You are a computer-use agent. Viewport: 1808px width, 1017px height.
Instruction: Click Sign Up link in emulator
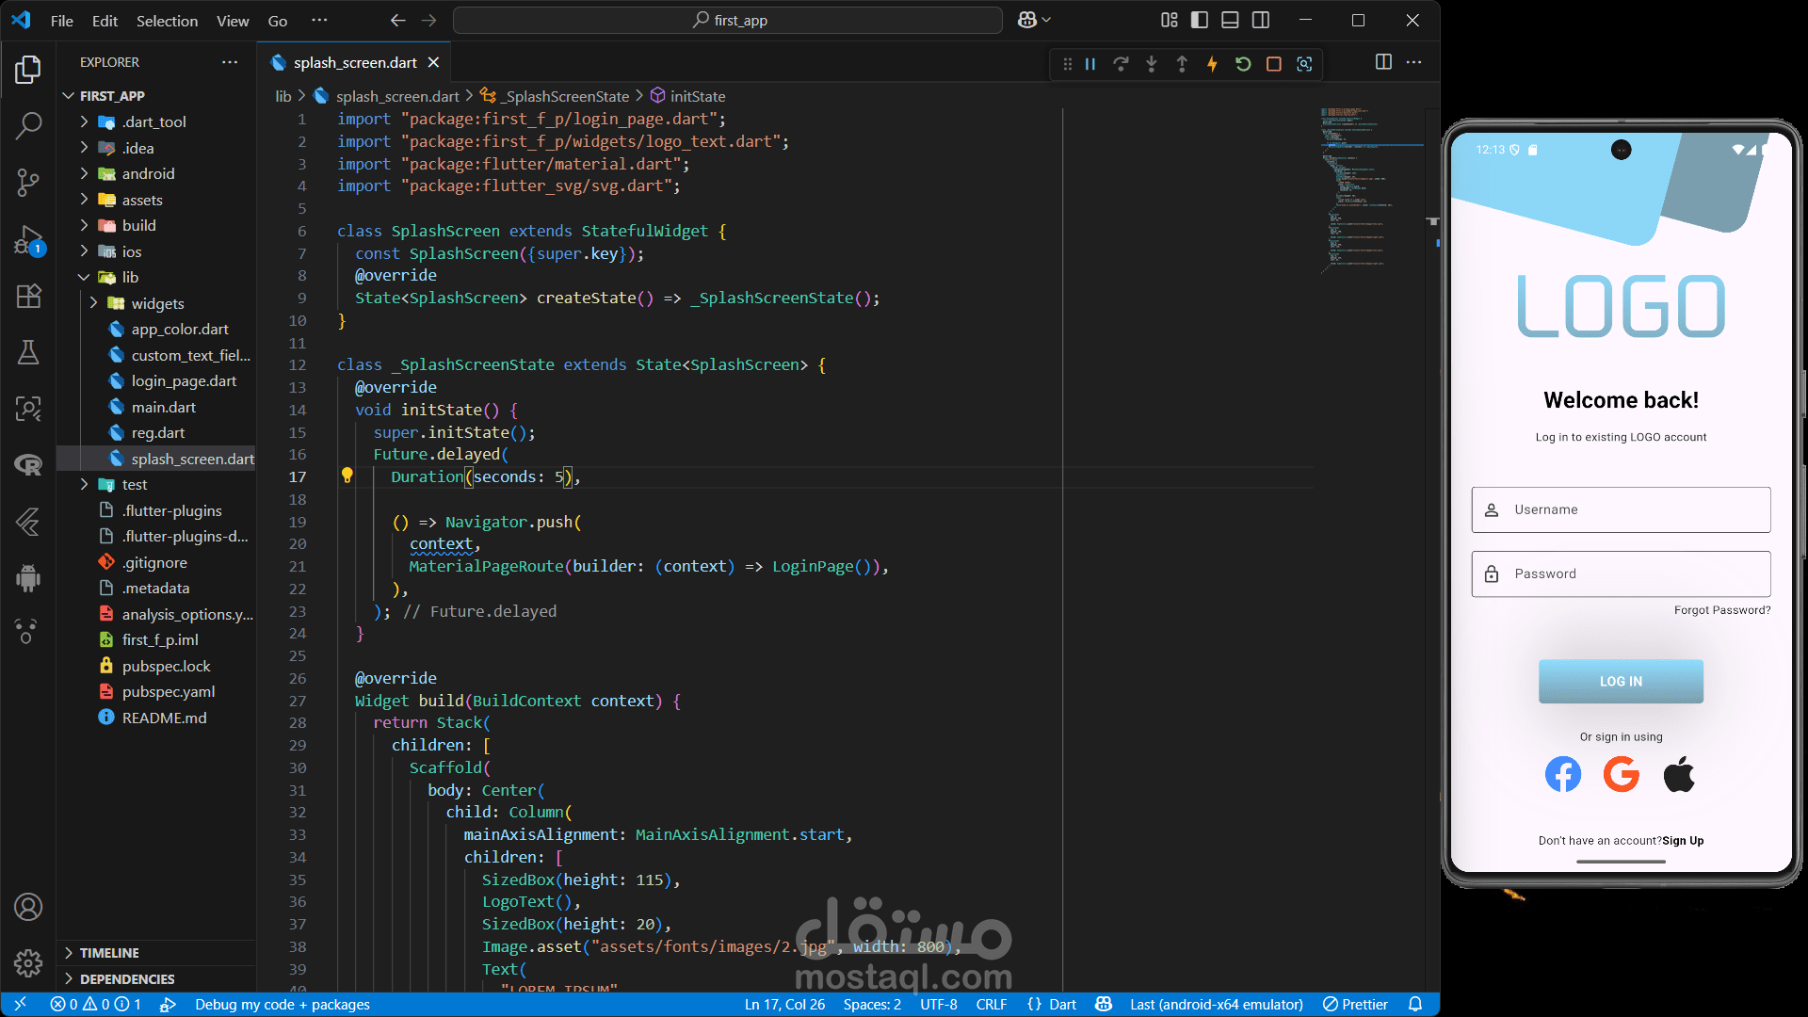[x=1683, y=841]
